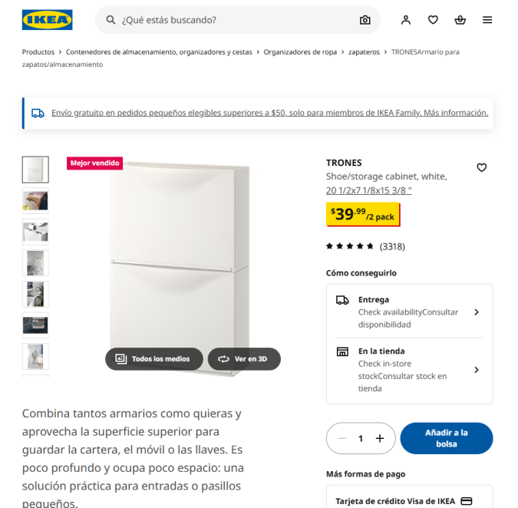Click the IKEA logo
This screenshot has width=518, height=508.
(x=48, y=20)
